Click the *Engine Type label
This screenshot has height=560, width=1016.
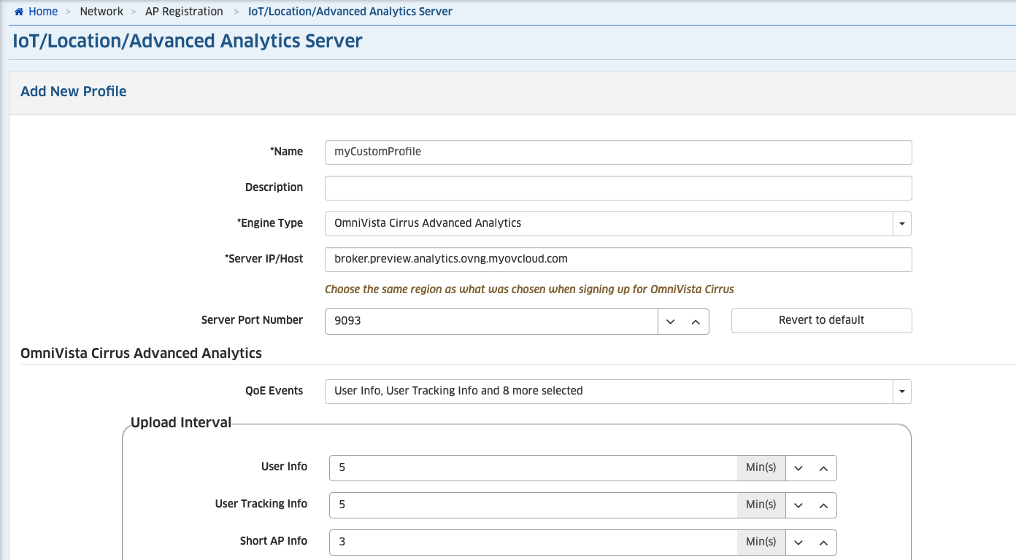[270, 223]
